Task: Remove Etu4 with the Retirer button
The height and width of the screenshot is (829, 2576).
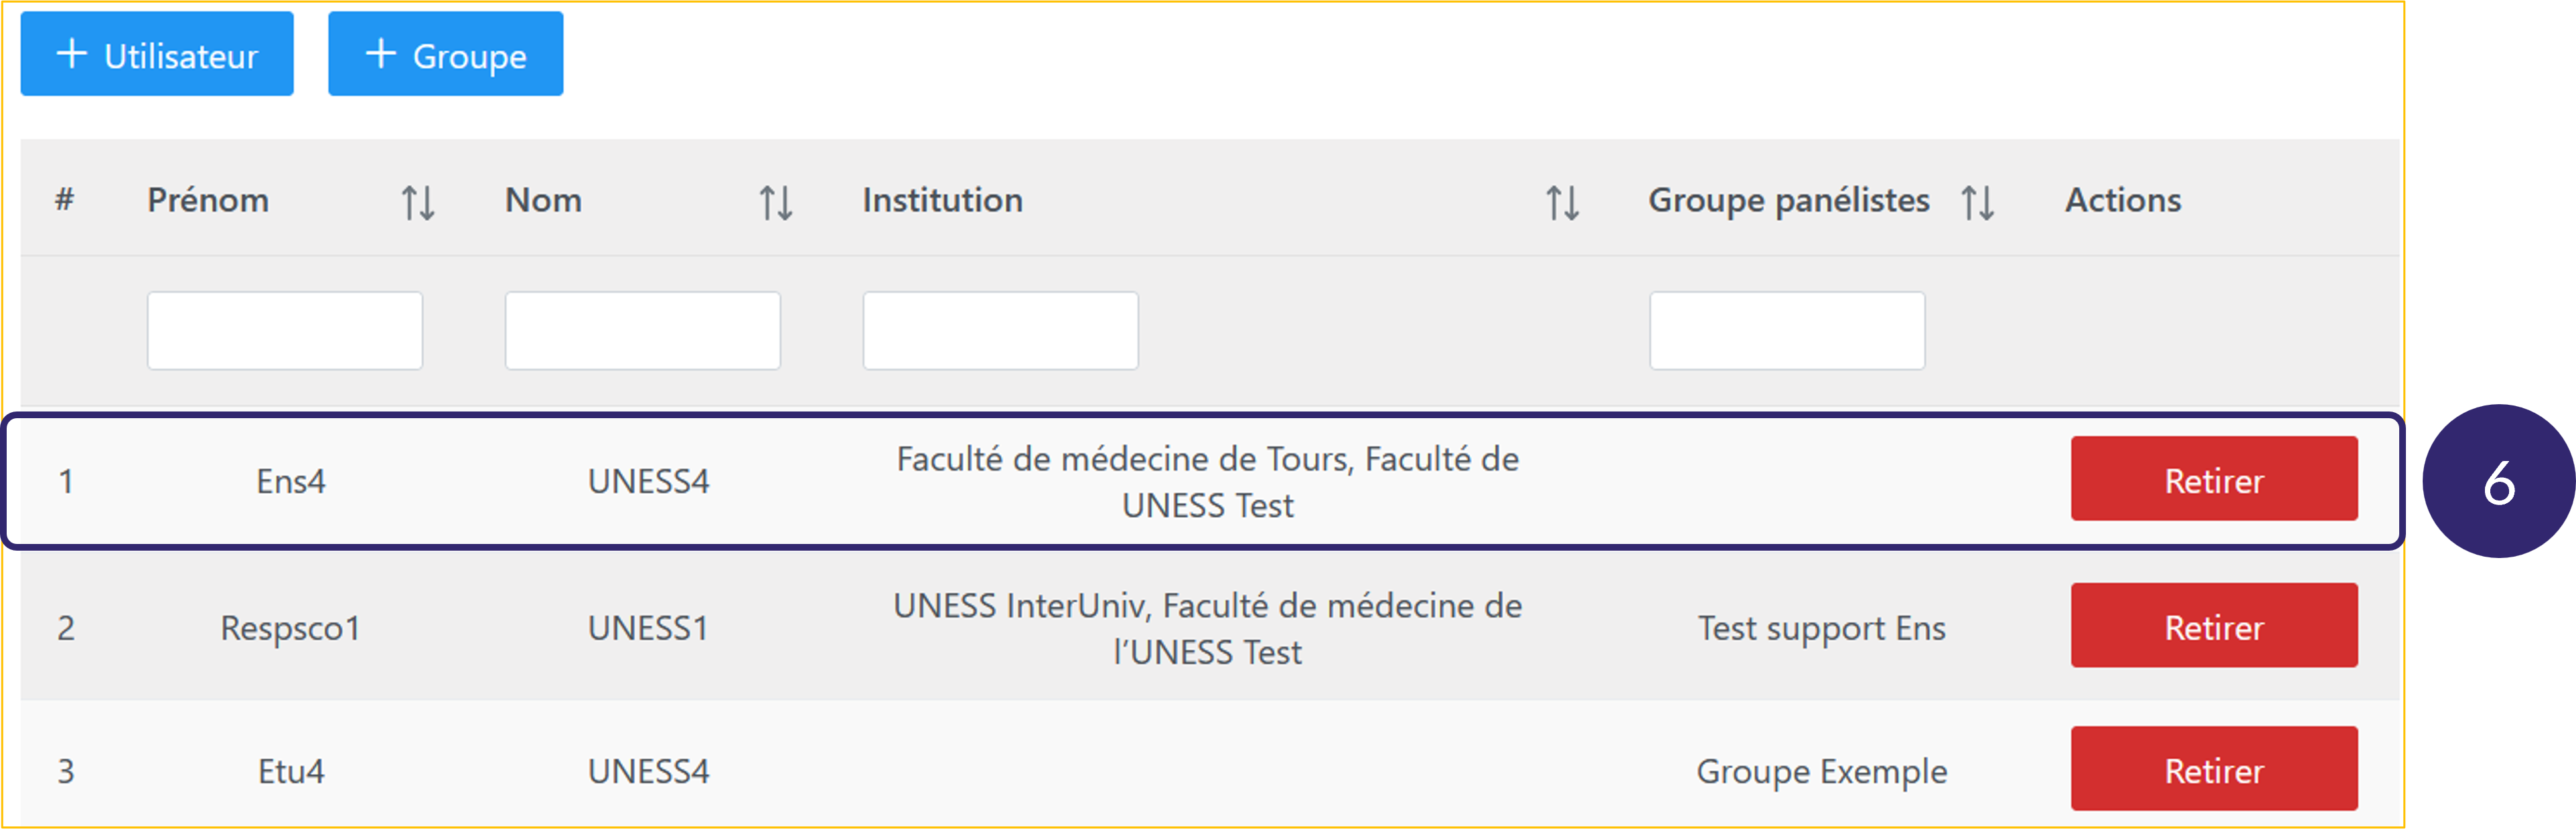Action: pyautogui.click(x=2214, y=769)
